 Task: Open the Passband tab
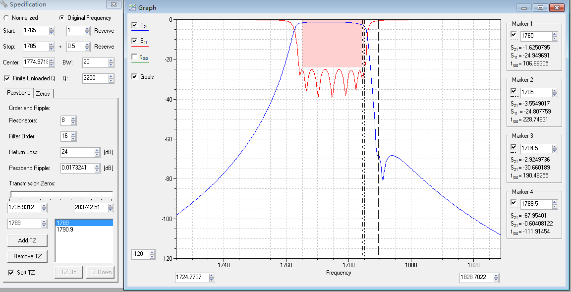pyautogui.click(x=18, y=93)
